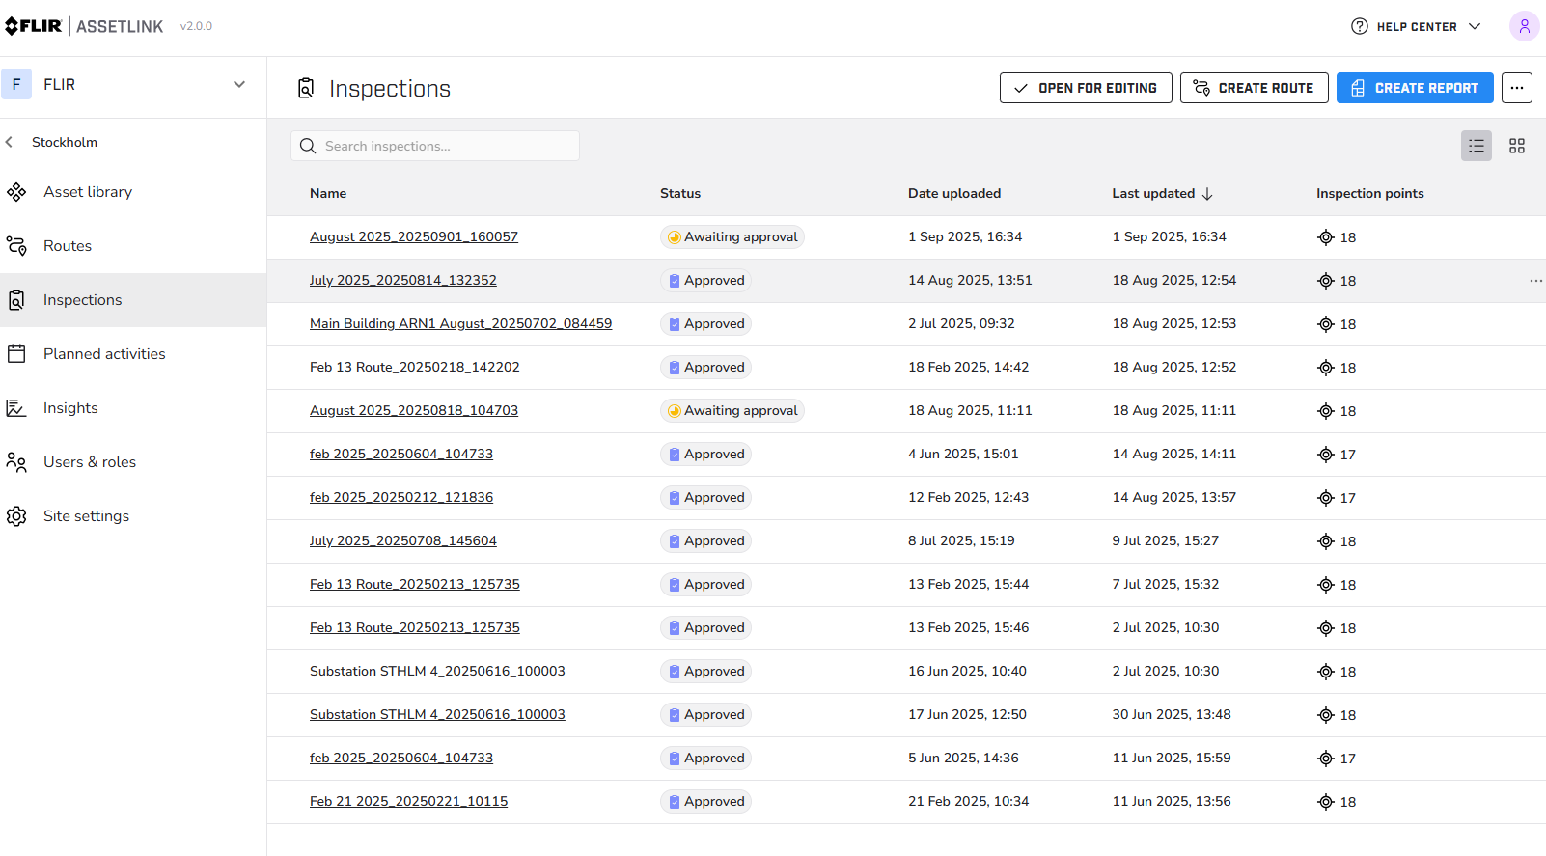
Task: Open the August 2025_20250901_160057 inspection
Action: [x=413, y=236]
